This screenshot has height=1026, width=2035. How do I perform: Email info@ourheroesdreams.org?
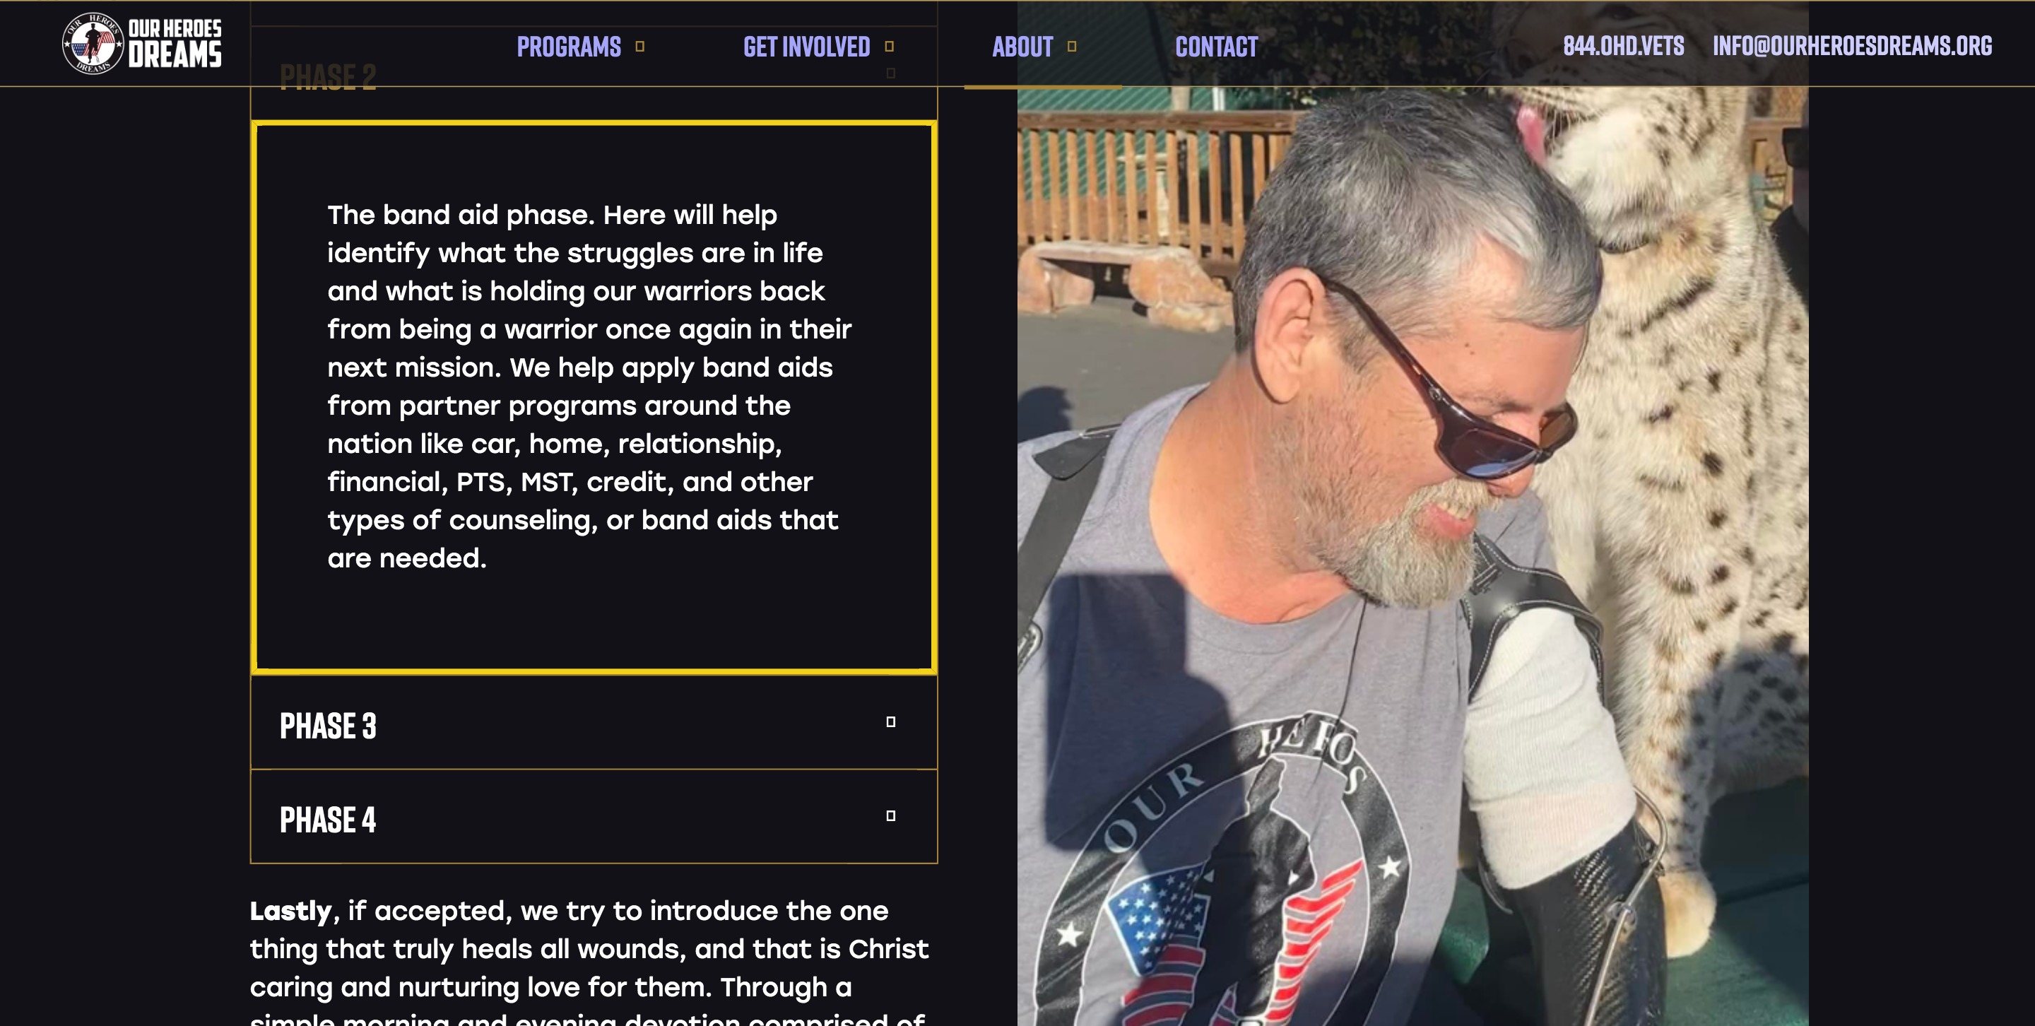pyautogui.click(x=1853, y=46)
